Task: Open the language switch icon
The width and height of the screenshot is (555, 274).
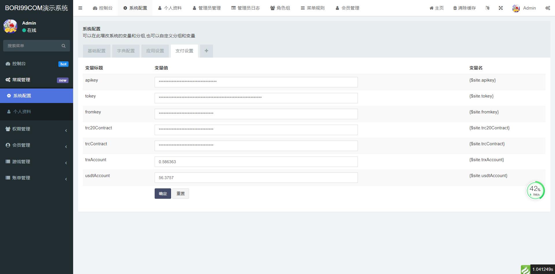Action: [x=487, y=8]
